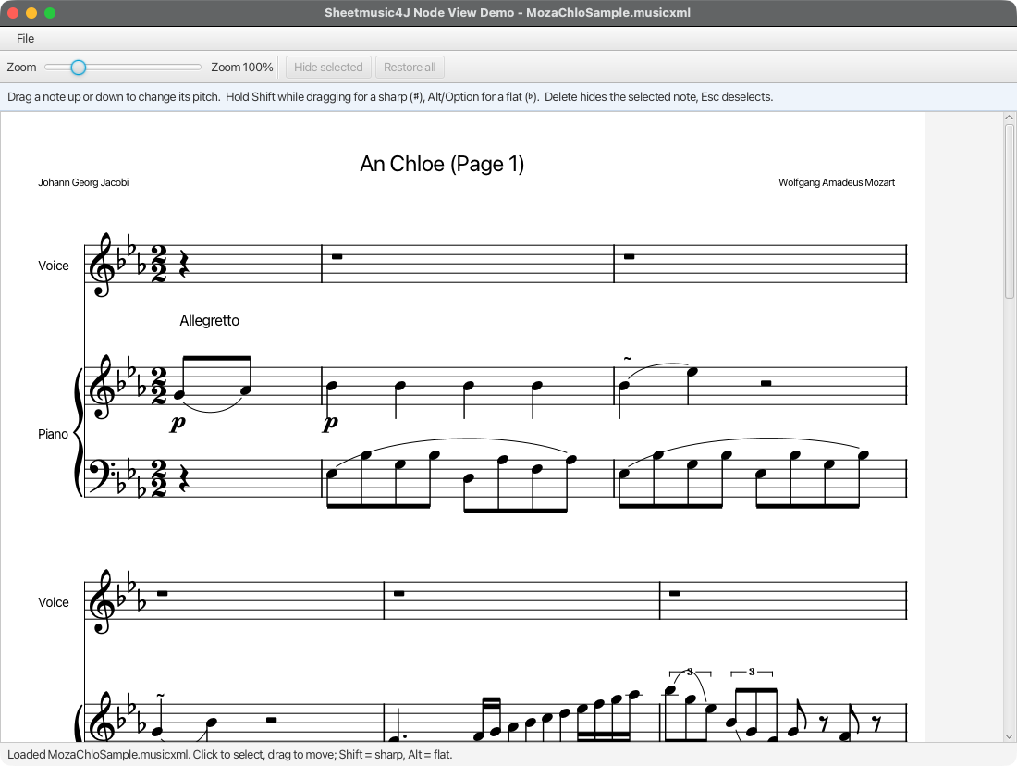This screenshot has width=1017, height=766.
Task: Click the composer name Wolfgang Amadeus Mozart
Action: (x=836, y=182)
